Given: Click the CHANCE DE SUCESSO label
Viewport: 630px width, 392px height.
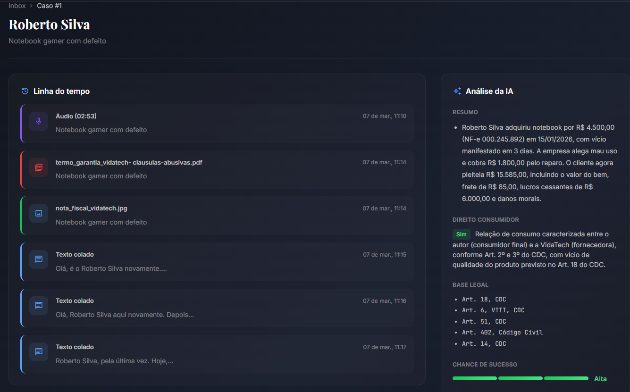Looking at the screenshot, I should (x=485, y=365).
